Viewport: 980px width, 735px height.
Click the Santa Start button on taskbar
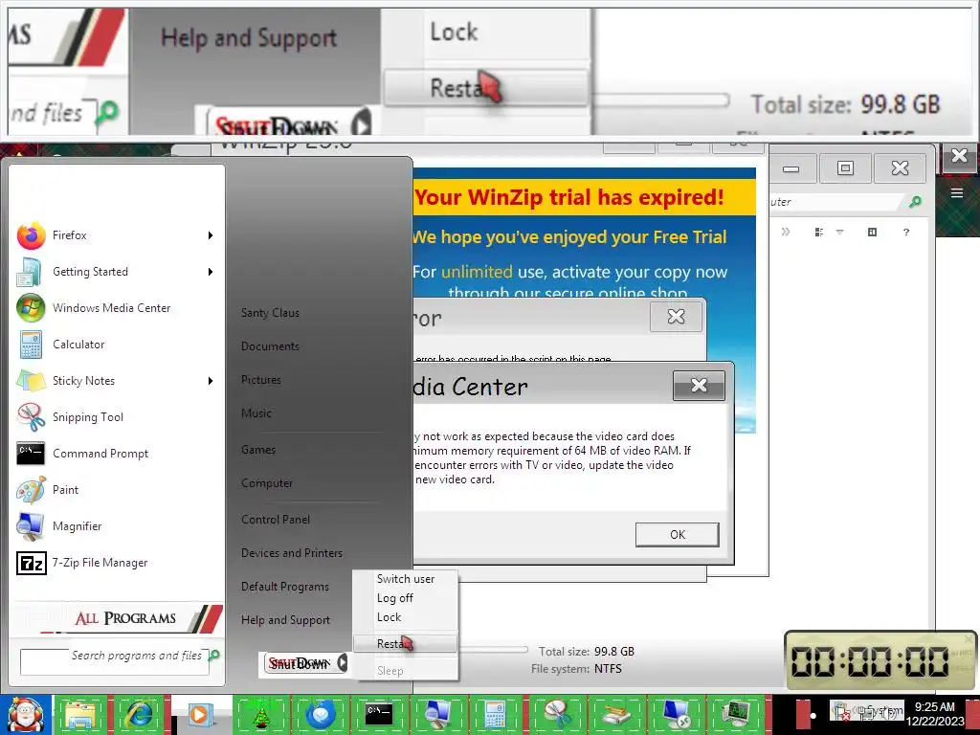point(24,714)
